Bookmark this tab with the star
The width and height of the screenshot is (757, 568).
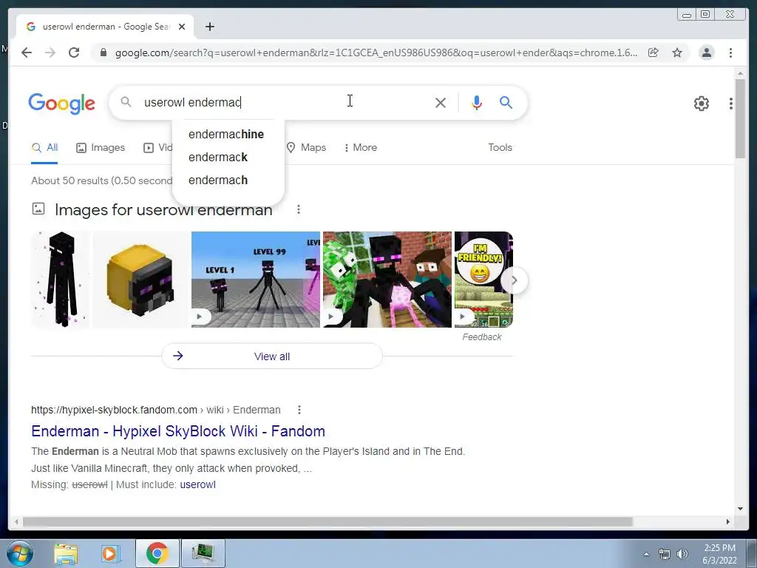[x=677, y=53]
